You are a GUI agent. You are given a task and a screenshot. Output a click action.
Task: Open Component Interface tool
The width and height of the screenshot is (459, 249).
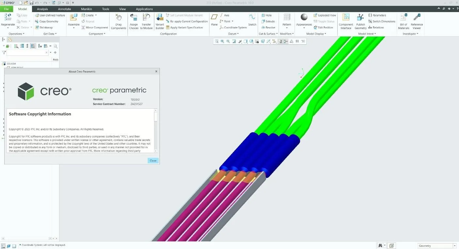point(346,21)
